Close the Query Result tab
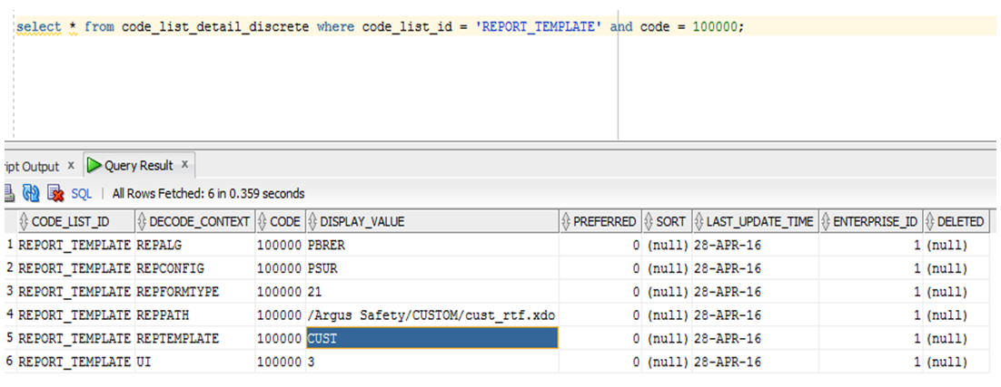 coord(184,165)
